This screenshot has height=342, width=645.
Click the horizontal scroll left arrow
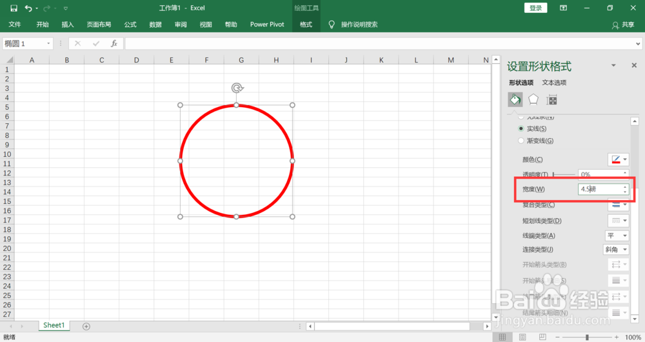point(310,326)
